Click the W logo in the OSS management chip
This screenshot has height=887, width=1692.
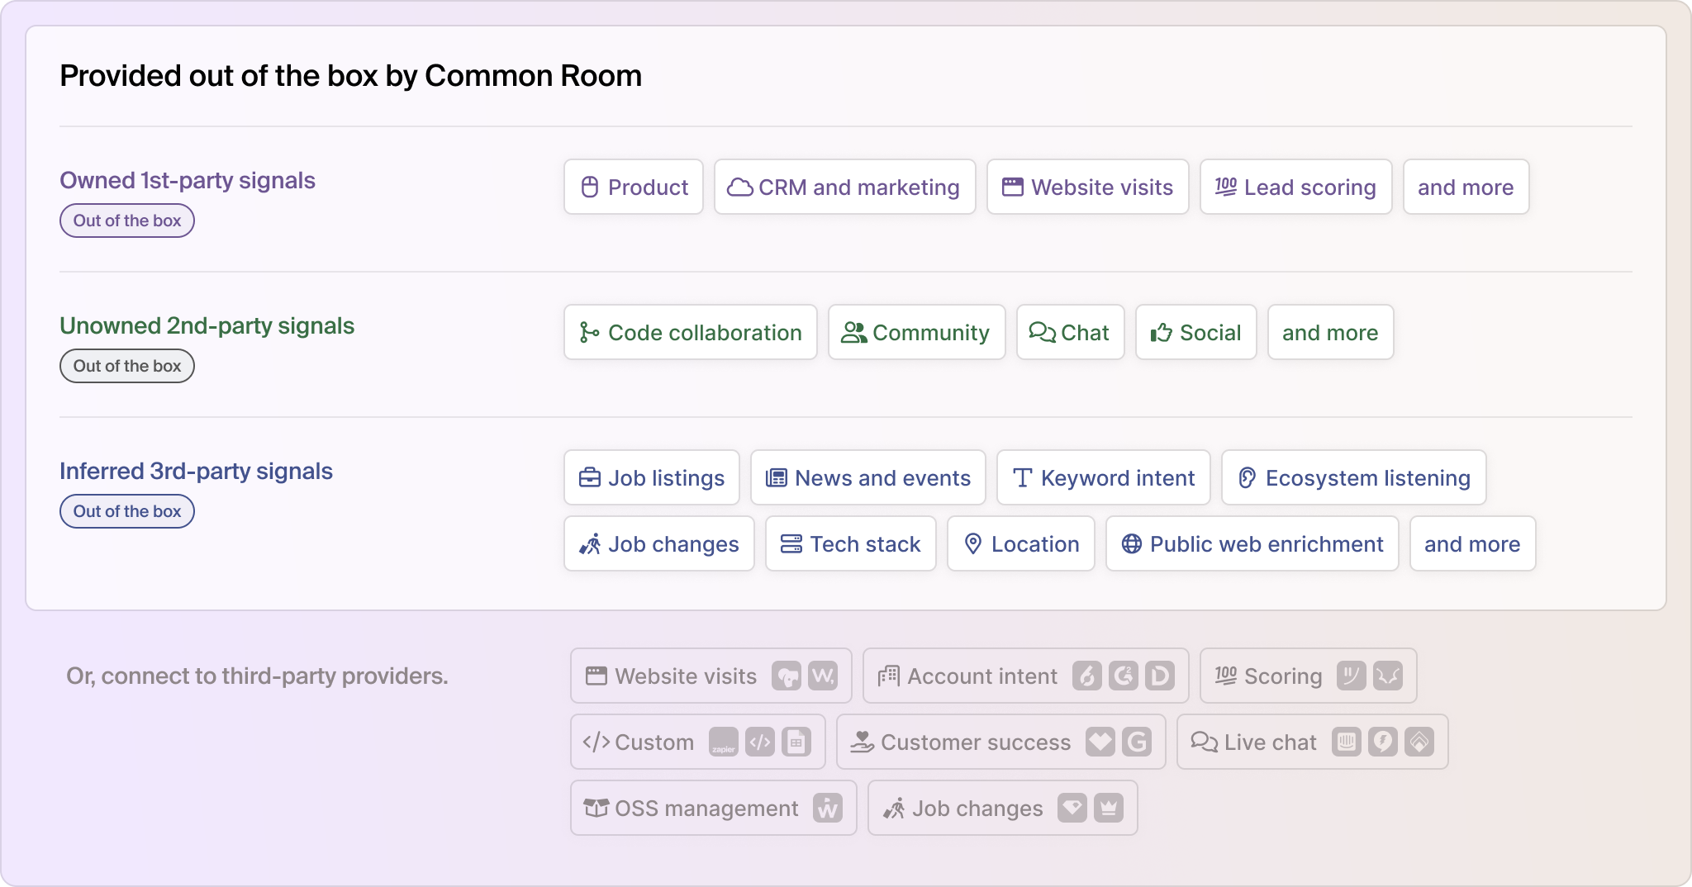828,809
